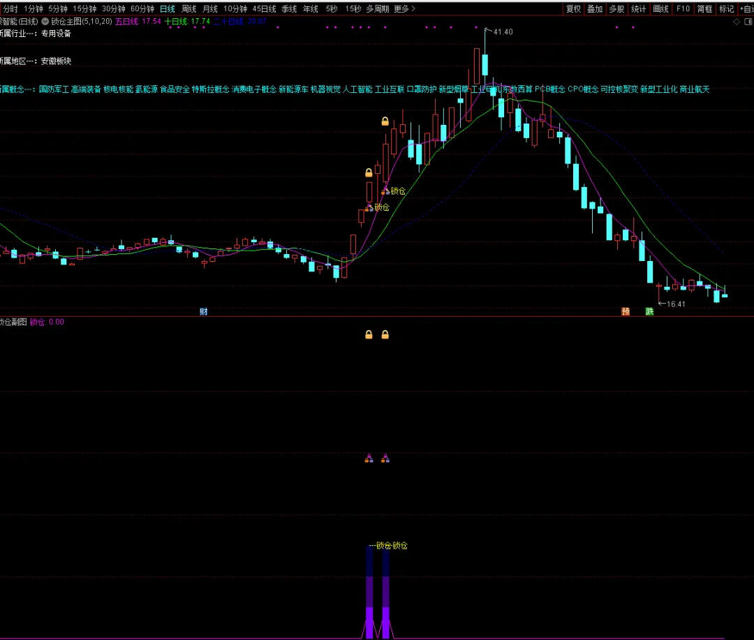Click the diamond icon at chart top-right

737,22
